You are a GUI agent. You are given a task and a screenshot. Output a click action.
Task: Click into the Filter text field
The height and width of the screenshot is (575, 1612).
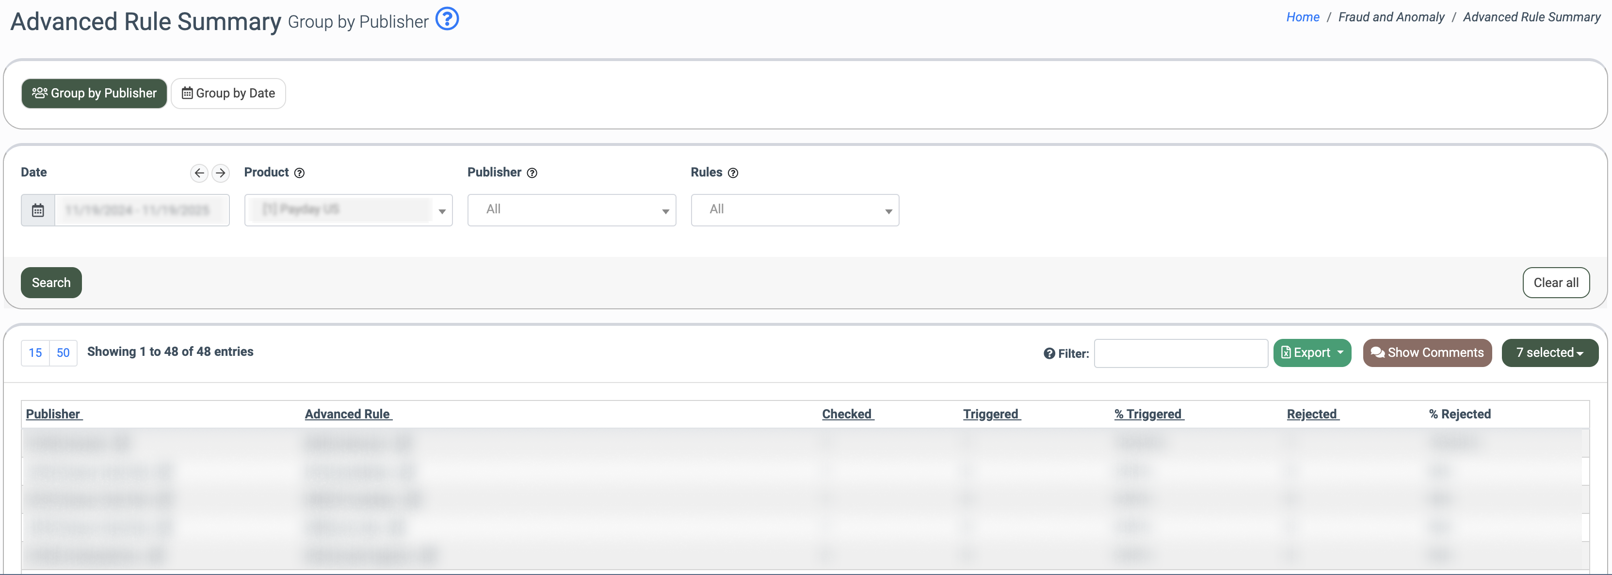tap(1180, 353)
